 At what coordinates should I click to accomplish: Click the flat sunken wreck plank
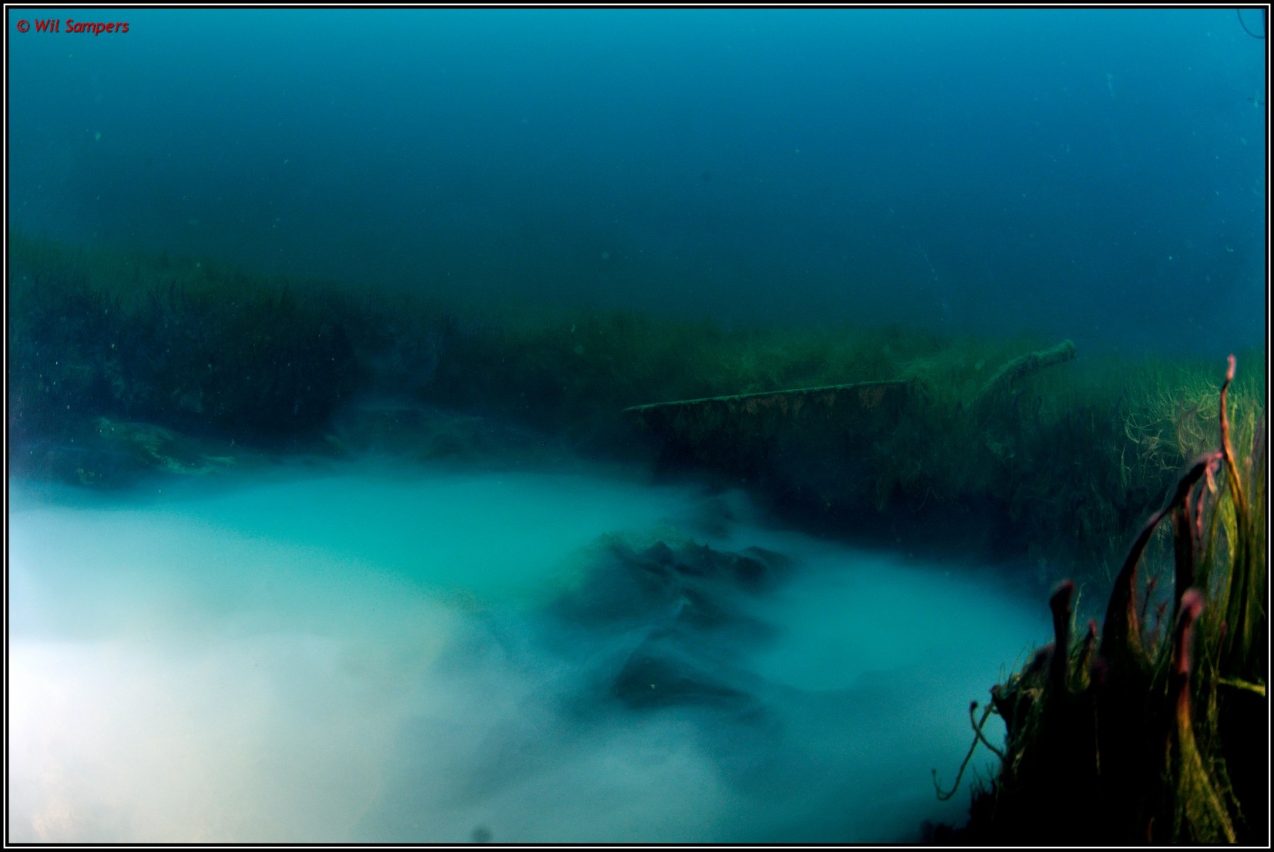pyautogui.click(x=767, y=394)
